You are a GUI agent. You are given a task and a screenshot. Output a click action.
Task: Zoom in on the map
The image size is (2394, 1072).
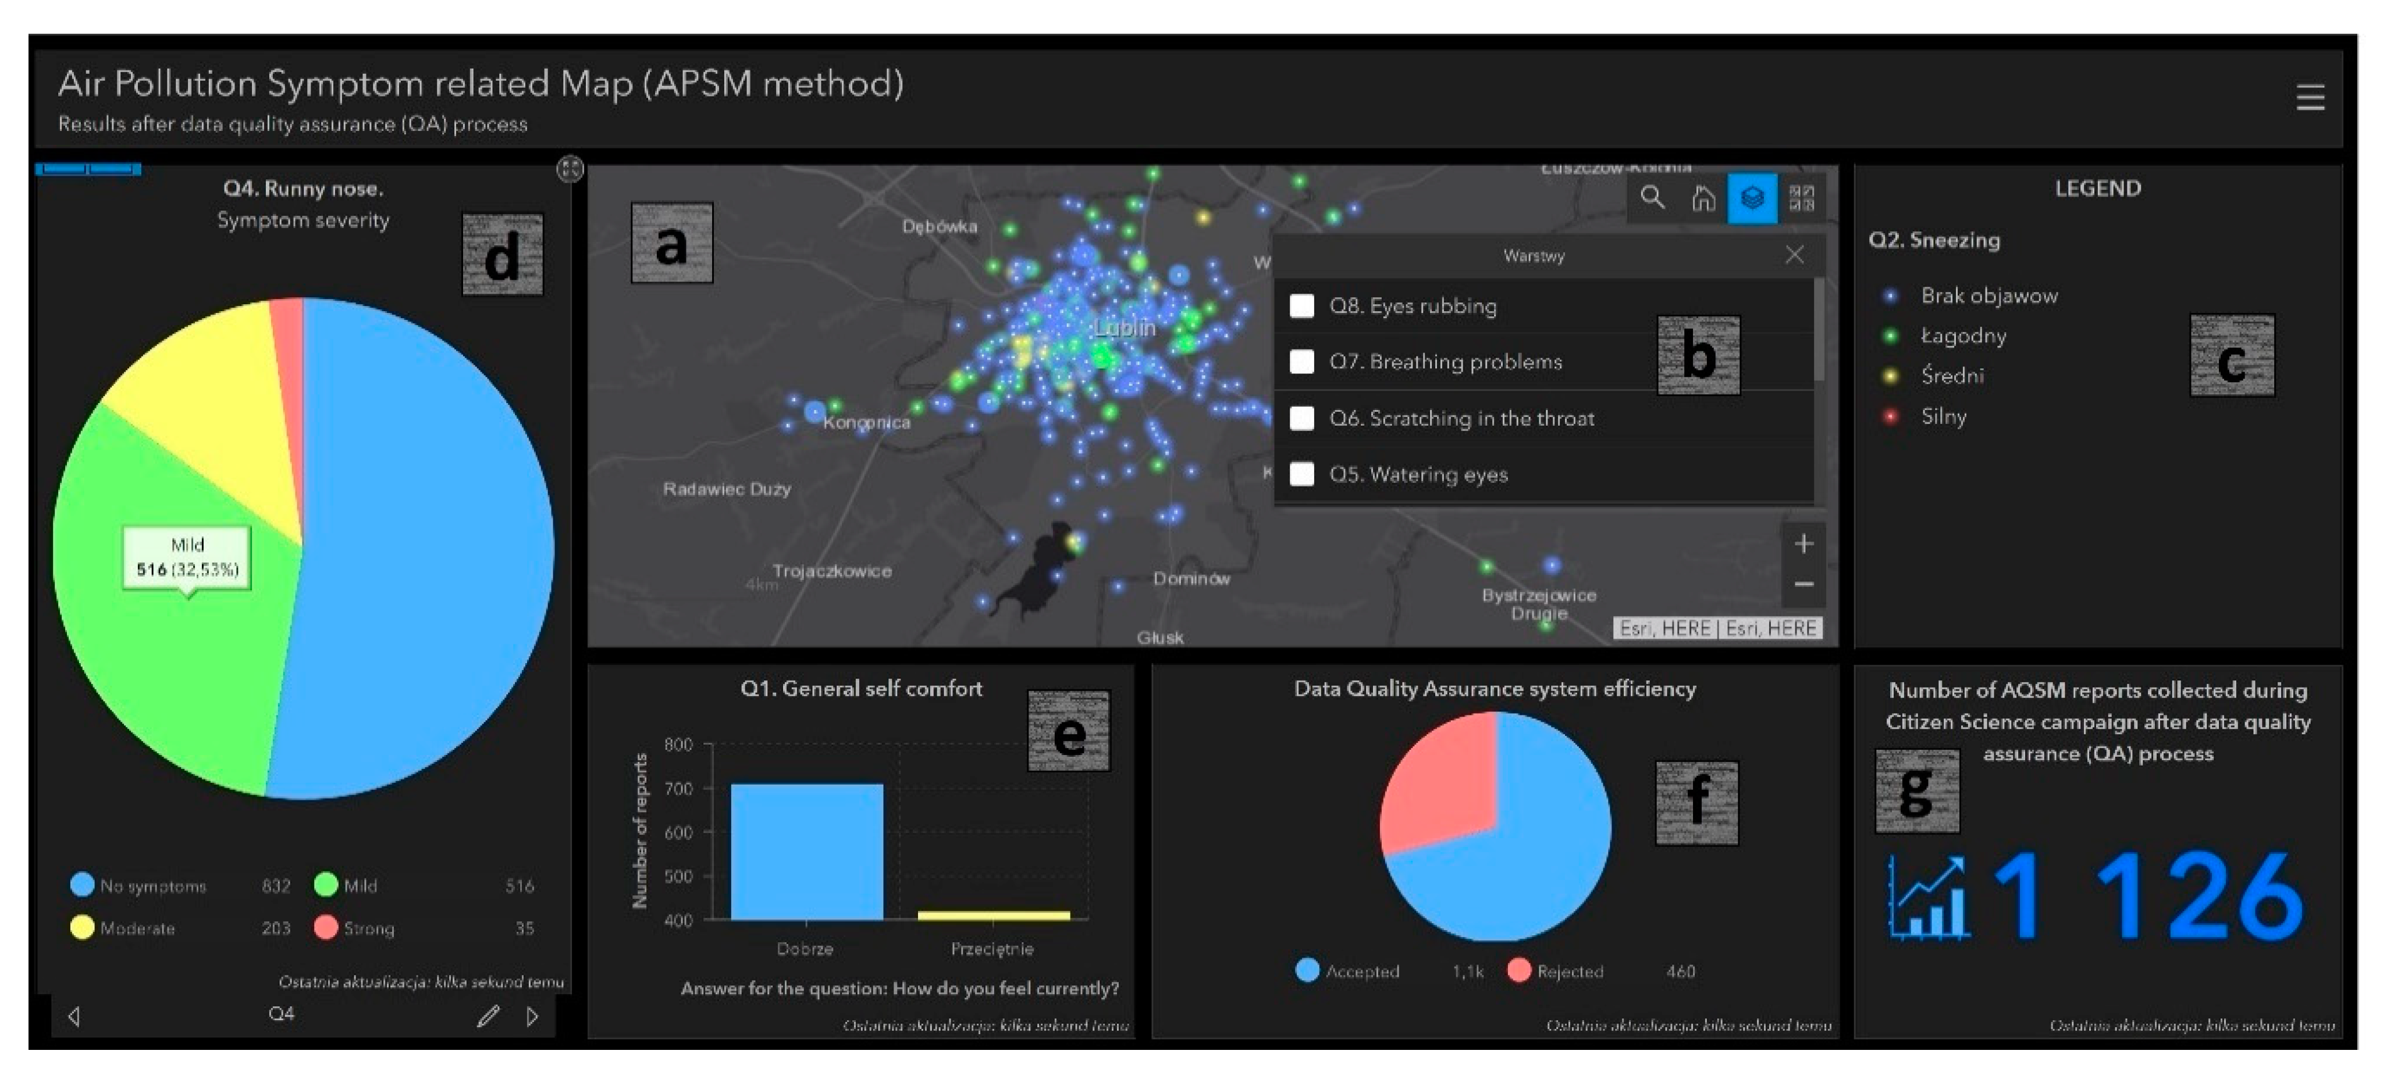(x=1803, y=544)
